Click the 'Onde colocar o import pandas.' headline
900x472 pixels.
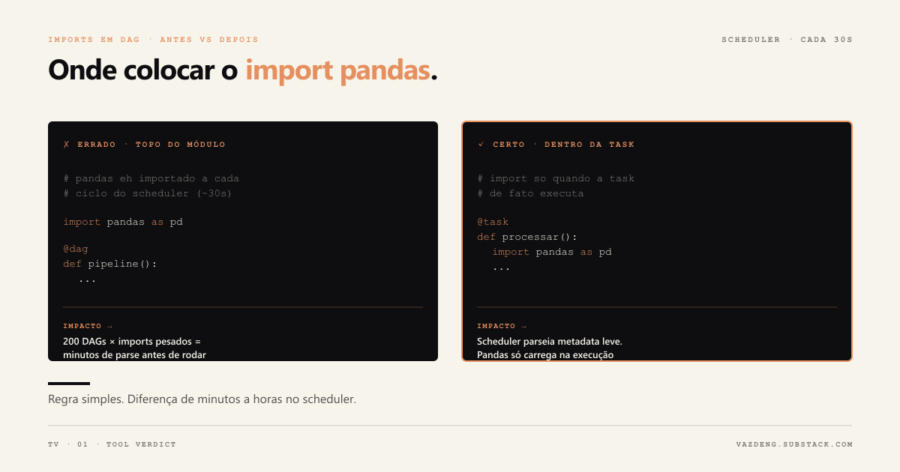[x=243, y=70]
